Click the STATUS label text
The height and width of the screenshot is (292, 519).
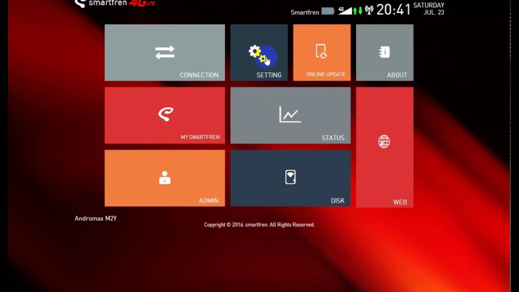[x=333, y=138]
